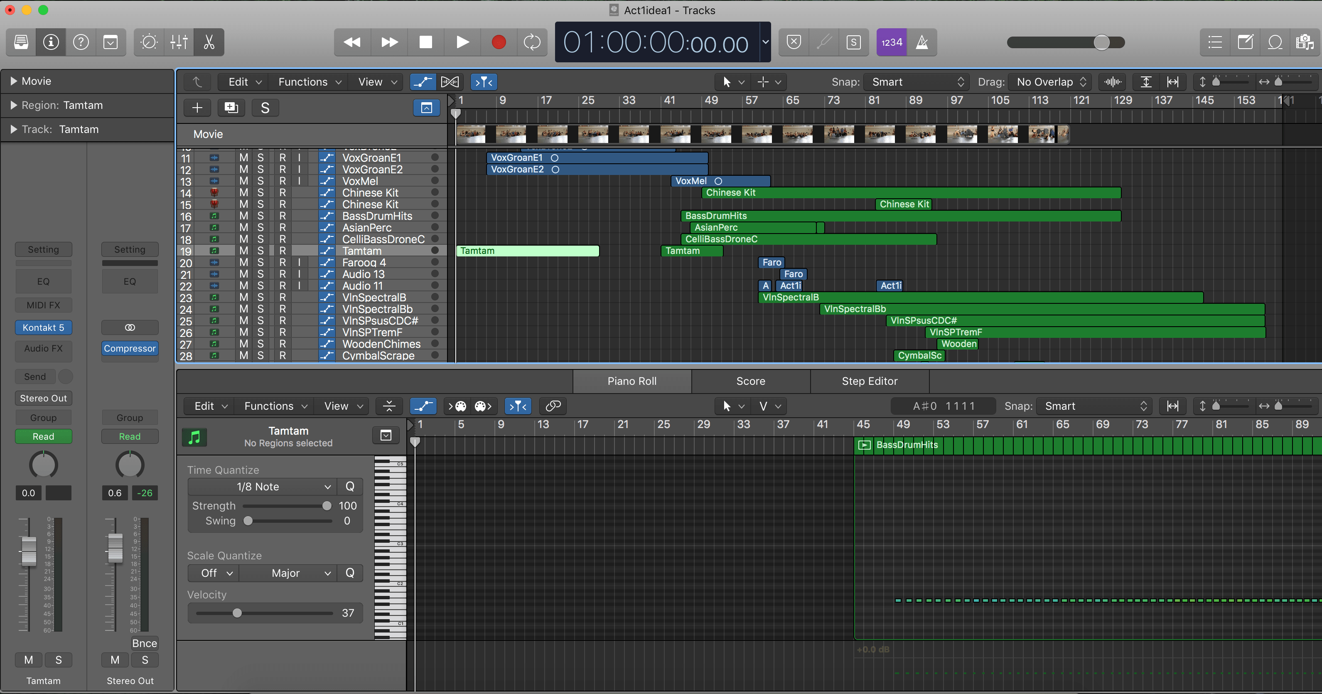Open the Snap dropdown set to Smart
This screenshot has height=694, width=1322.
pyautogui.click(x=916, y=81)
